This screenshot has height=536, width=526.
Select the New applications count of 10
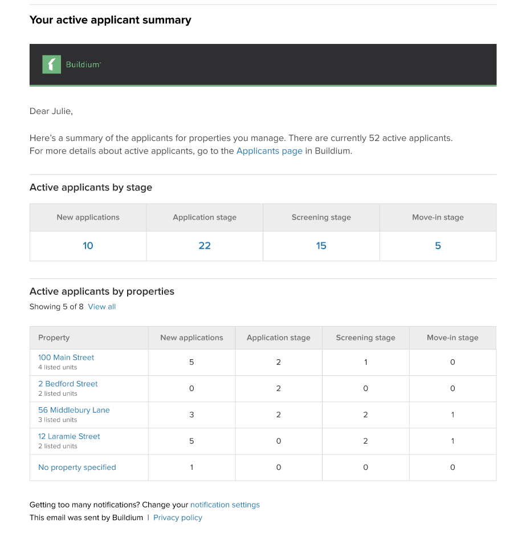(x=88, y=246)
